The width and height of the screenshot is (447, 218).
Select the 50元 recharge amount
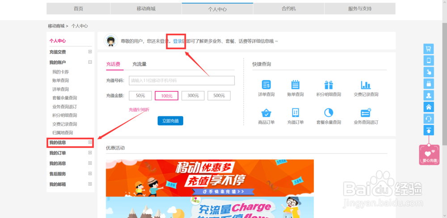pyautogui.click(x=140, y=96)
